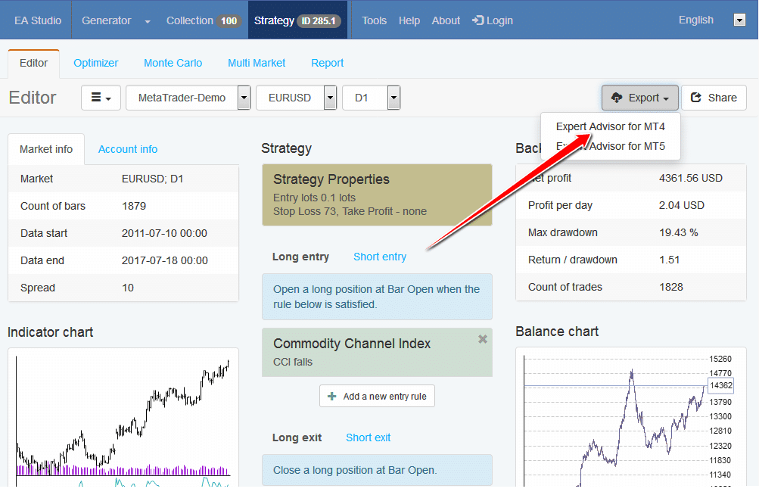Expand the EURUSD symbol dropdown
Viewport: 759px width, 495px height.
coord(330,98)
